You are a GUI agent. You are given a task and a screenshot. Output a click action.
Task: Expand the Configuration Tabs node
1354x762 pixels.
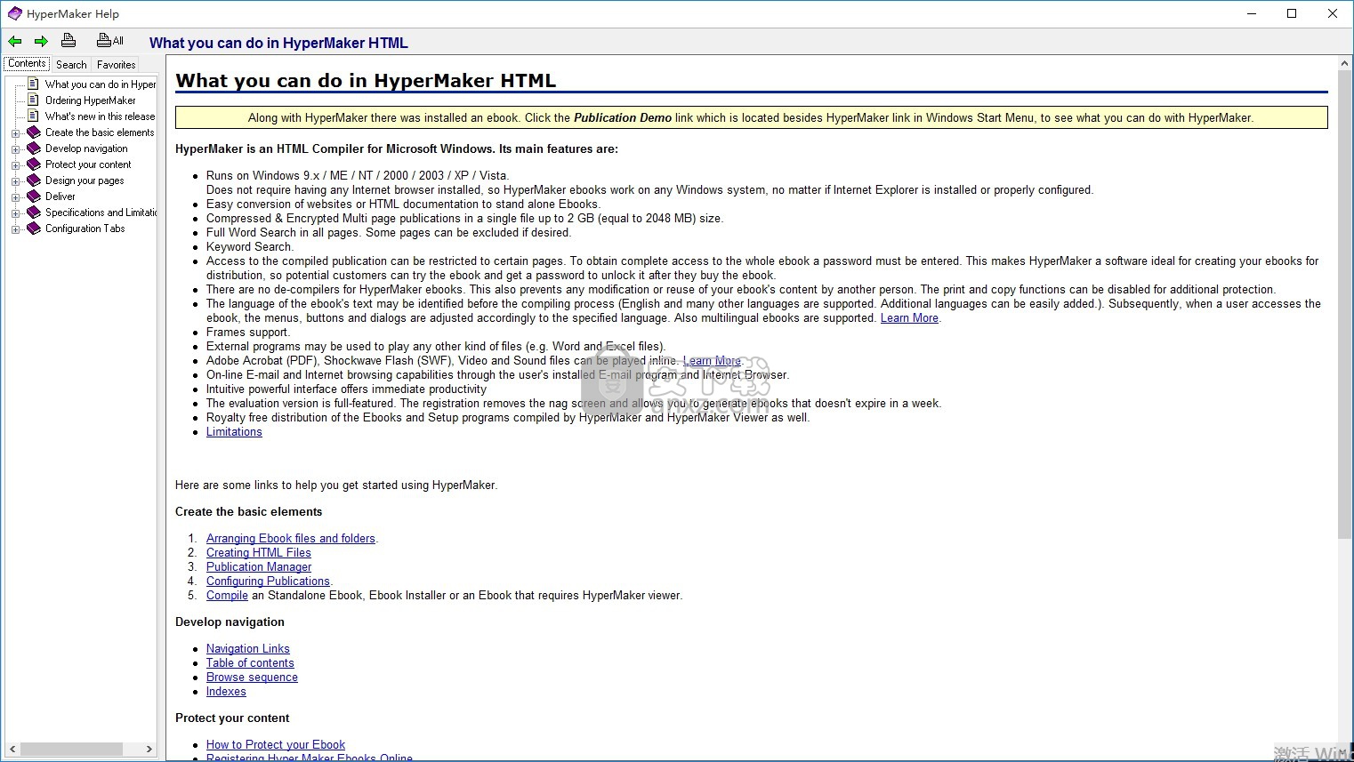click(x=15, y=229)
